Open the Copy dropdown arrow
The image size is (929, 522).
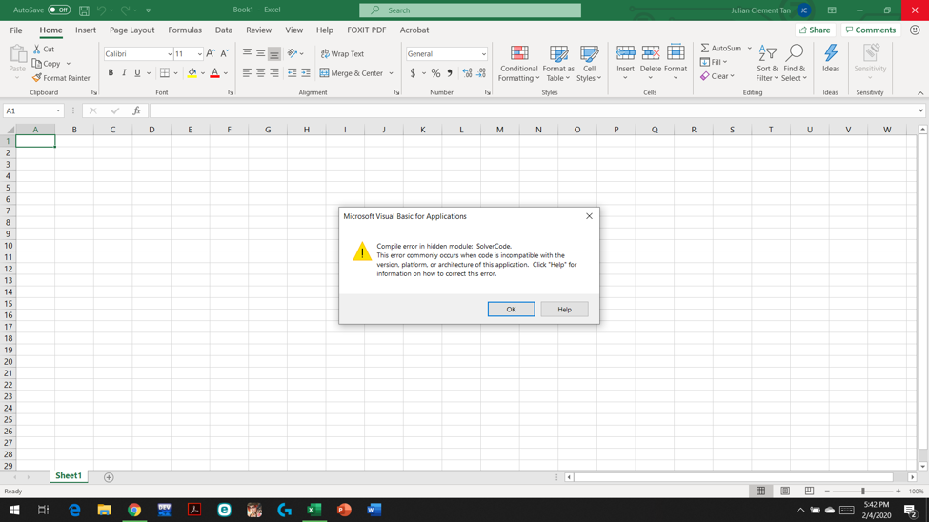pyautogui.click(x=69, y=64)
